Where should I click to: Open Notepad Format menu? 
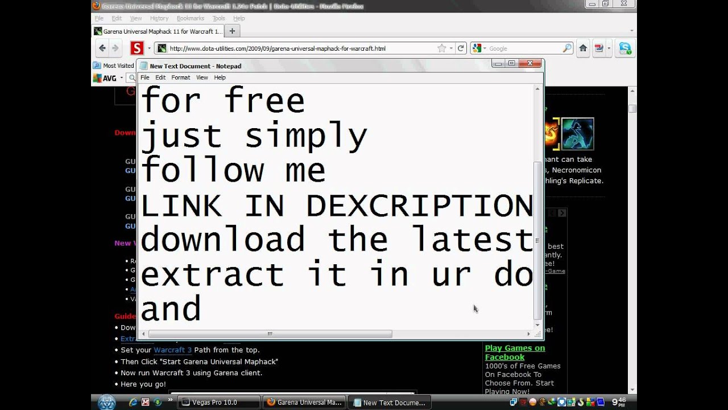coord(181,77)
